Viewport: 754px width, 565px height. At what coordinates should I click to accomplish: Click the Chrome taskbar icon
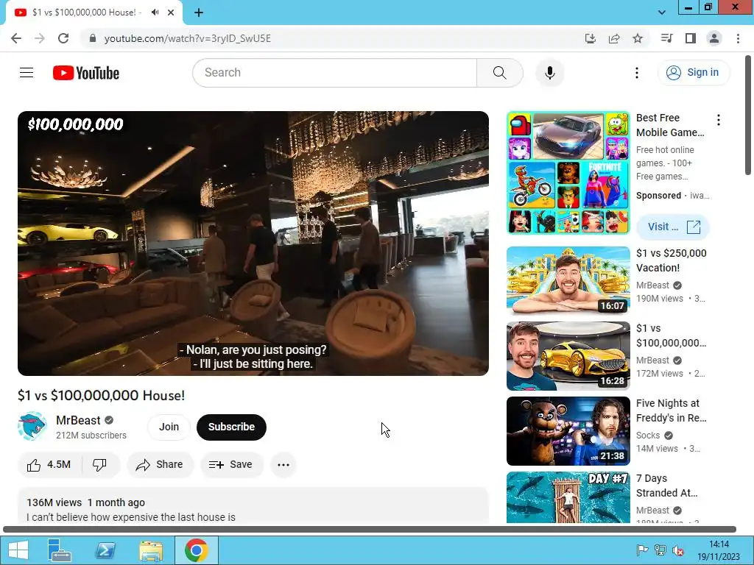click(196, 550)
